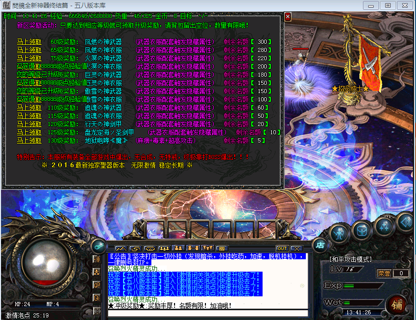Image resolution: width=416 pixels, height=320 pixels.
Task: Click the 地狱咆哮≮魔≯ reward name
Action: pos(106,141)
